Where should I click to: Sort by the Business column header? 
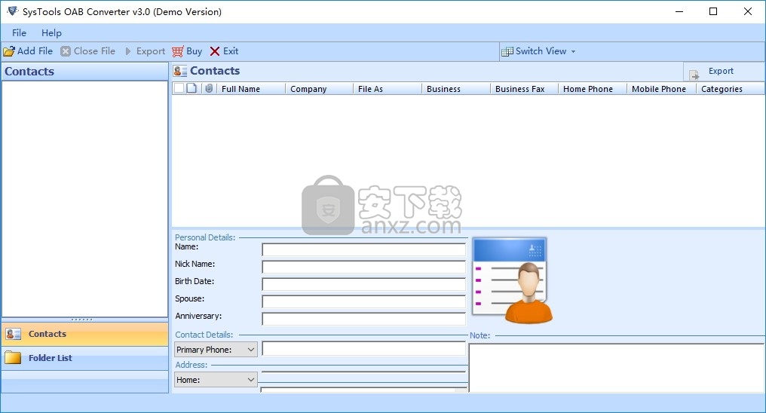(x=456, y=89)
